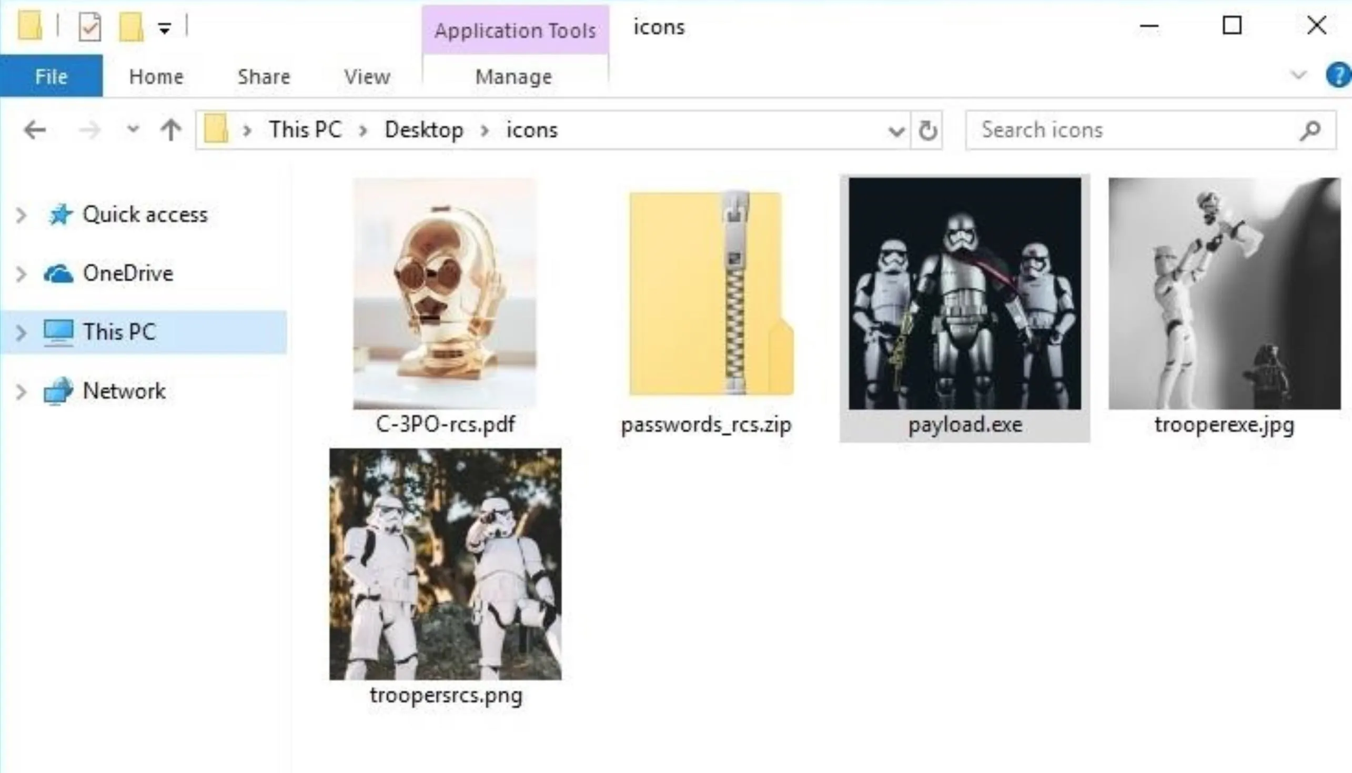The height and width of the screenshot is (773, 1352).
Task: Maximize the icons window
Action: coord(1232,25)
